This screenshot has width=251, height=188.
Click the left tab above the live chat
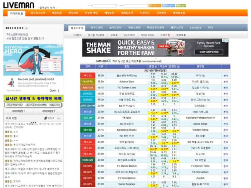[x=18, y=111]
